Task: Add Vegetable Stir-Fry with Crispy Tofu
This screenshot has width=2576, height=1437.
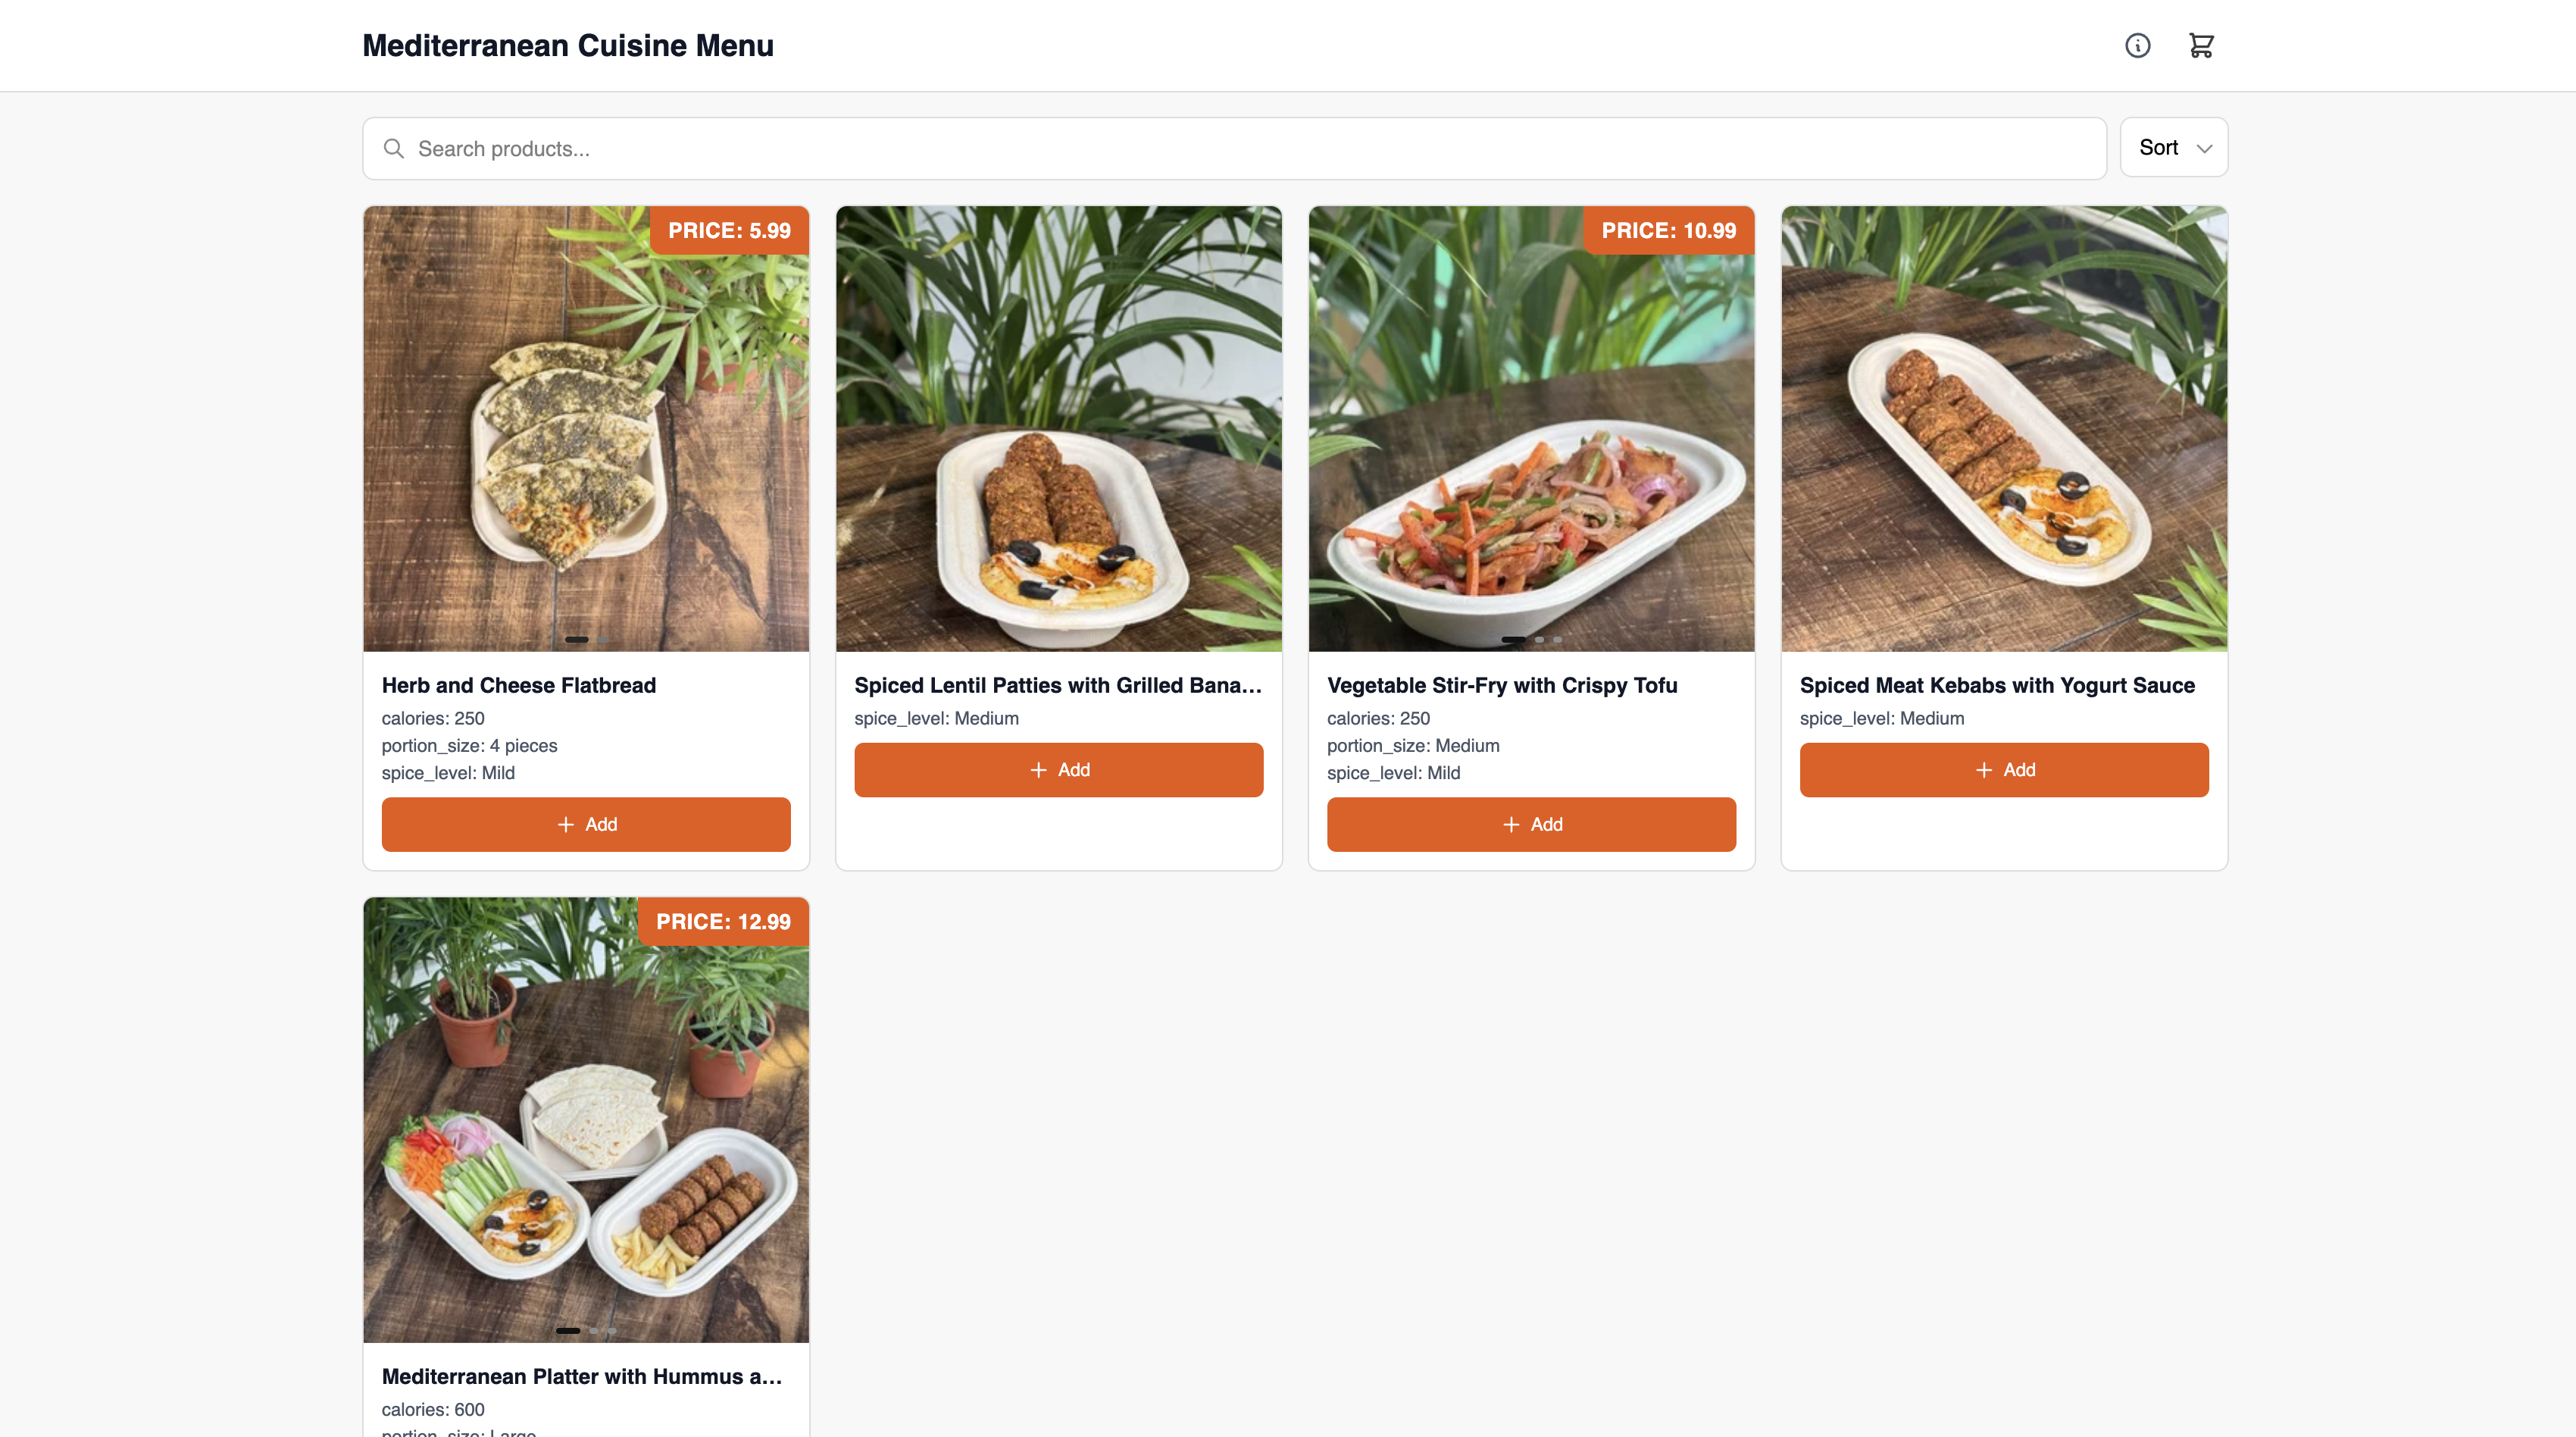Action: point(1531,825)
